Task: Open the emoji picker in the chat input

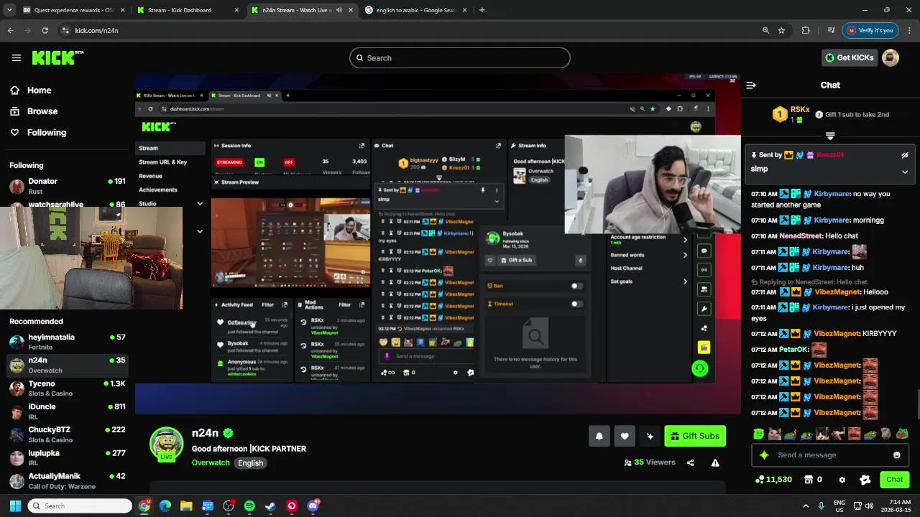Action: click(x=896, y=455)
